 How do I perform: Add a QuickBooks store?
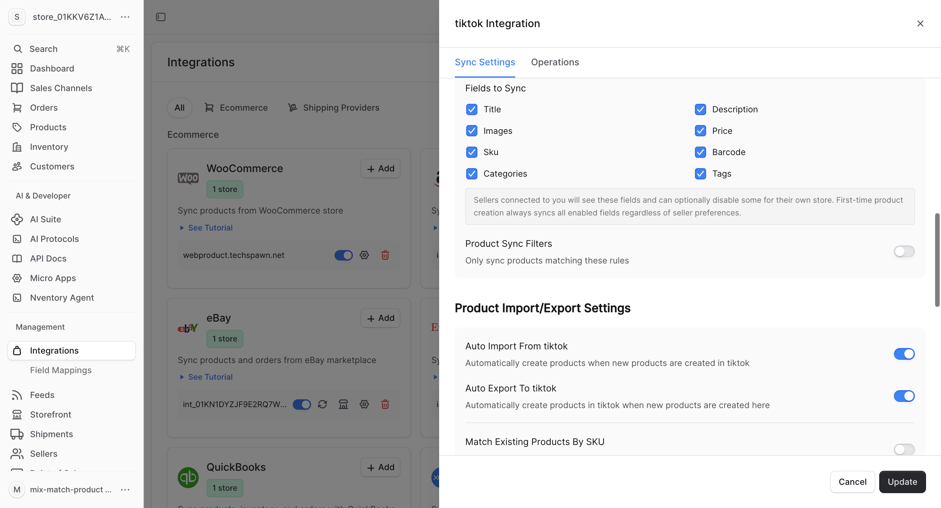pyautogui.click(x=380, y=467)
